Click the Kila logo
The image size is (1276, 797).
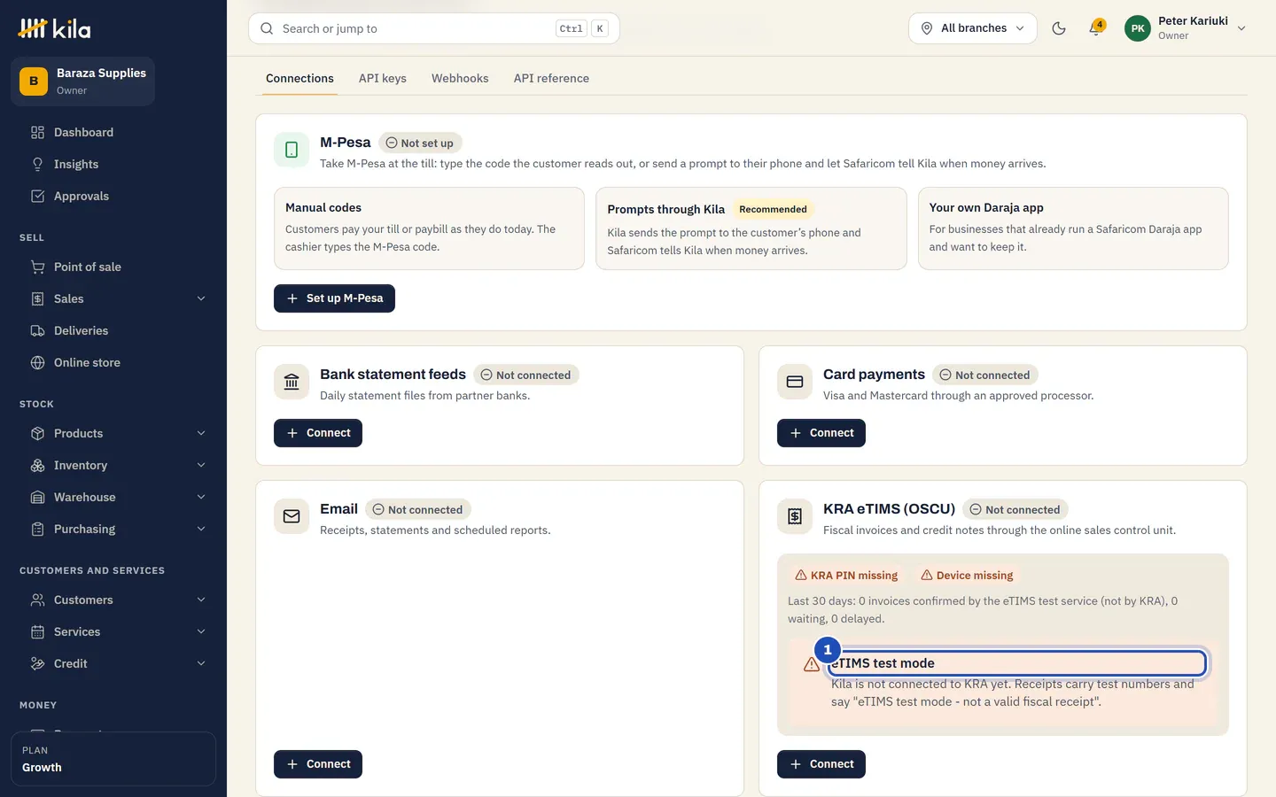[x=54, y=28]
